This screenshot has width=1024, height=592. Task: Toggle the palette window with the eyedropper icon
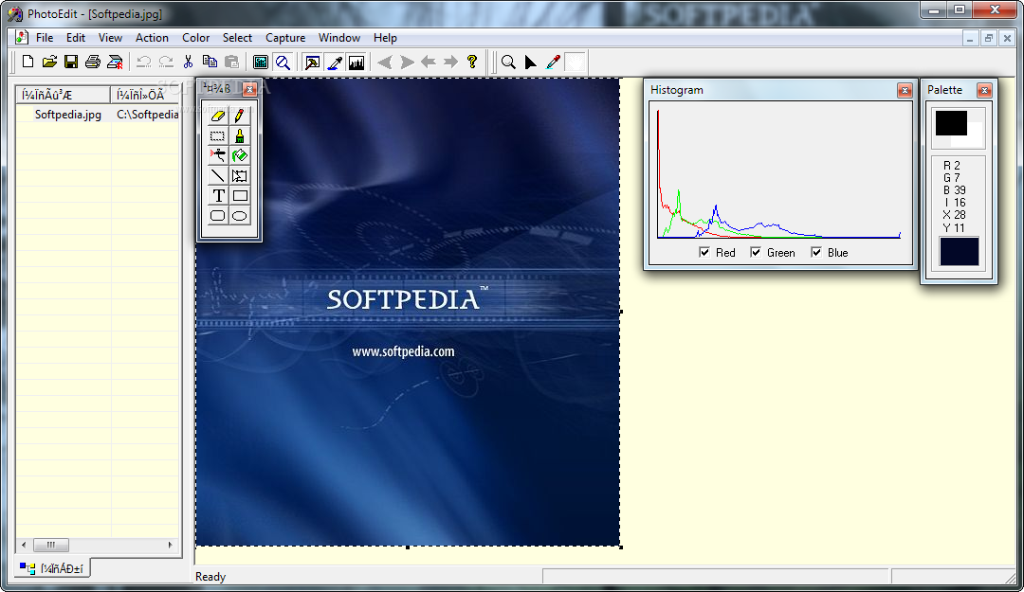[x=335, y=62]
